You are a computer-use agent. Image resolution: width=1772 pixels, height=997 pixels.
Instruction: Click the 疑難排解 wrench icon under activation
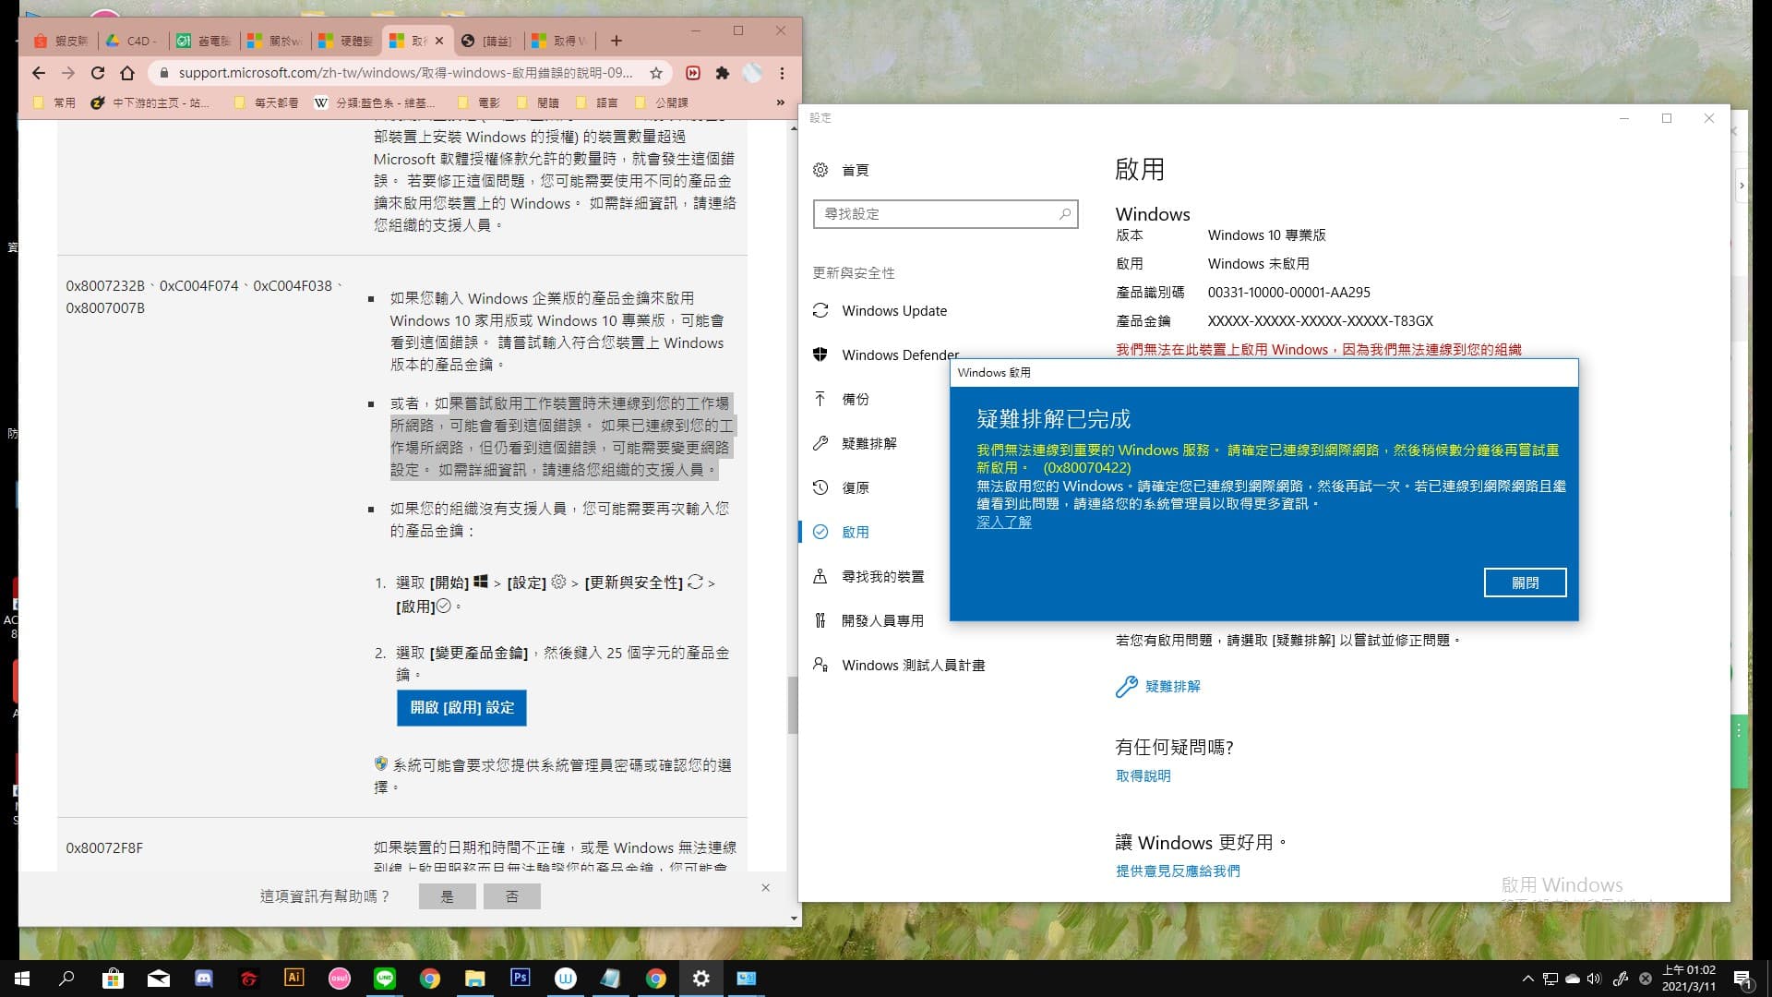1126,685
